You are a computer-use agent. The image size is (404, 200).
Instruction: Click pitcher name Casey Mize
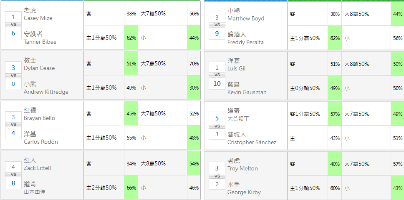[38, 18]
